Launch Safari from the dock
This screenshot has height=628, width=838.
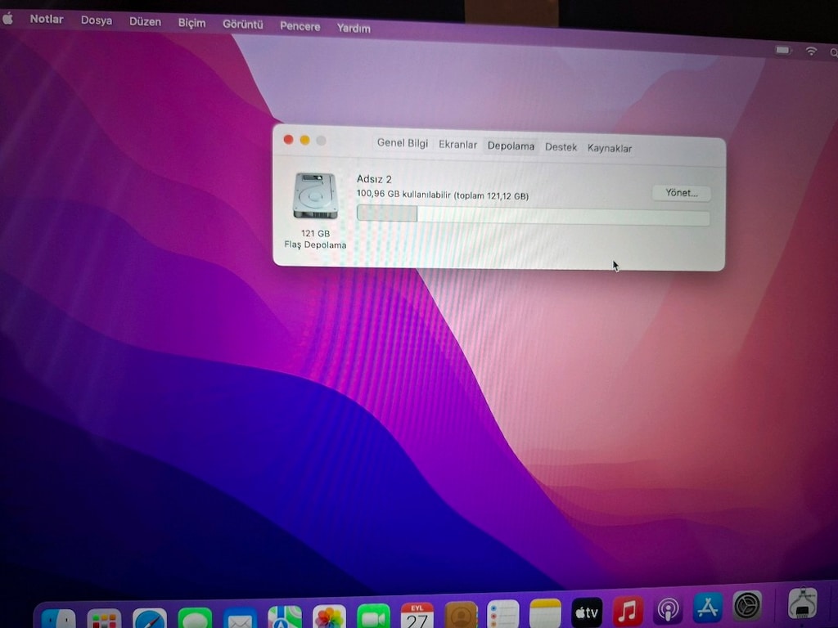pos(150,619)
